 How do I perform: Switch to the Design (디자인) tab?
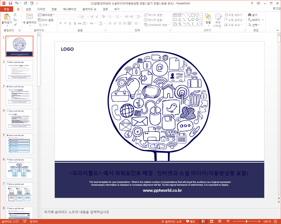tap(41, 9)
